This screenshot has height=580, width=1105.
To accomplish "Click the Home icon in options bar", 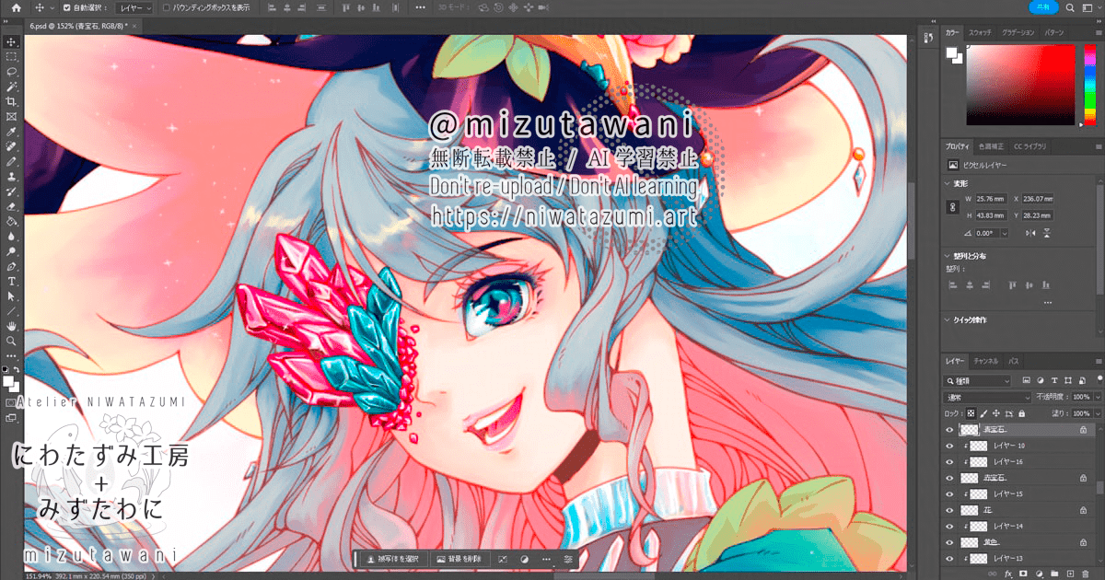I will [x=17, y=7].
